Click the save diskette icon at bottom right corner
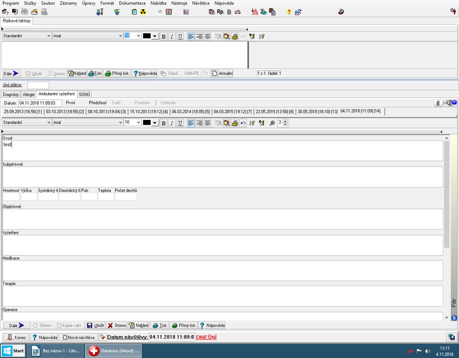459x358 pixels. click(x=452, y=337)
